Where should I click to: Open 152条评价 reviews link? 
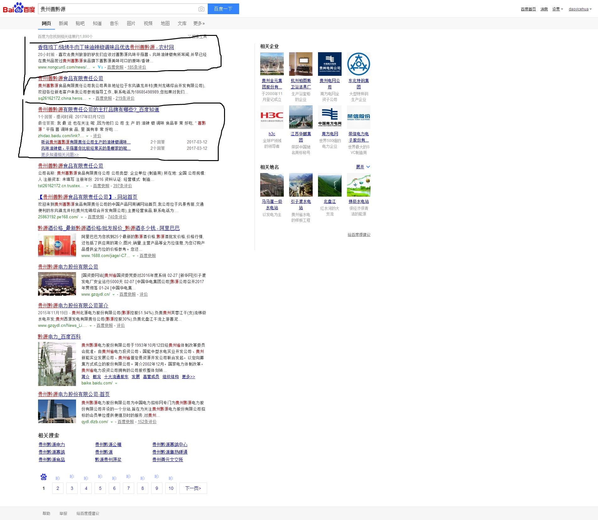click(147, 422)
